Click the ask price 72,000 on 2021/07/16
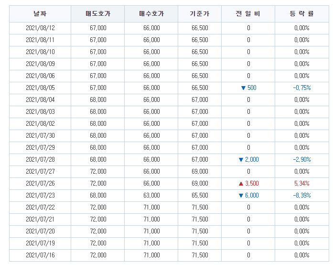 pyautogui.click(x=98, y=255)
